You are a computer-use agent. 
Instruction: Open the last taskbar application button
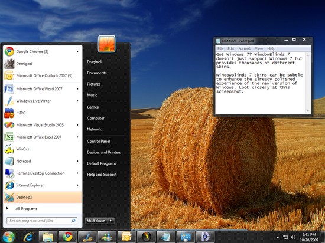point(206,237)
